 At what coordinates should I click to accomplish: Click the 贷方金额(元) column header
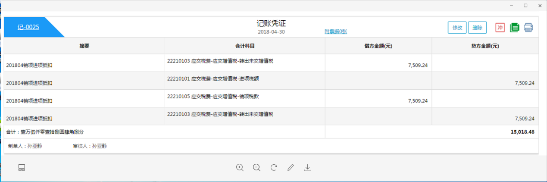click(x=485, y=46)
